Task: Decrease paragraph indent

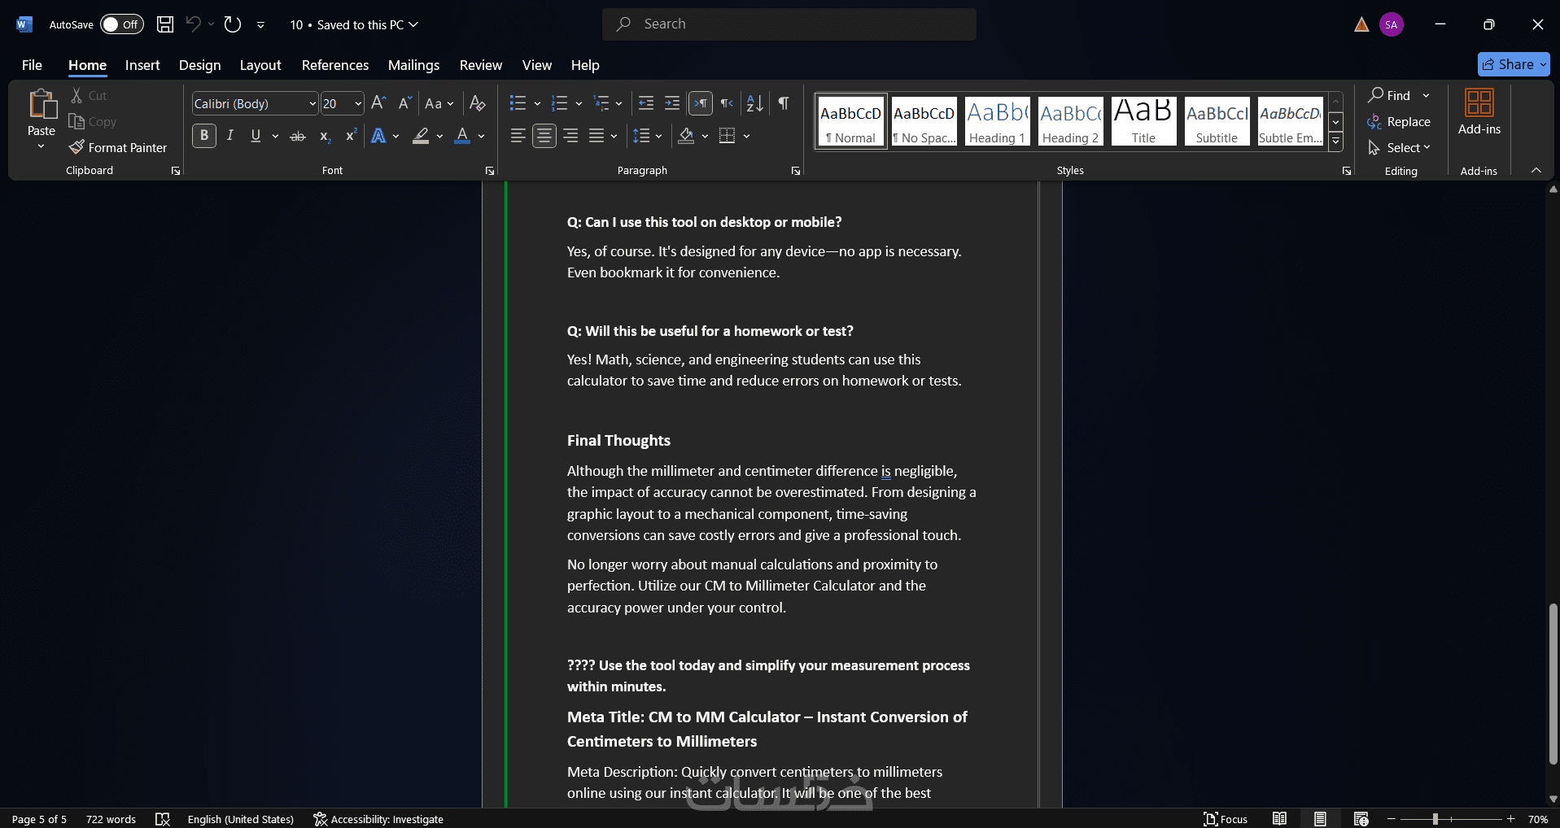Action: (x=646, y=103)
